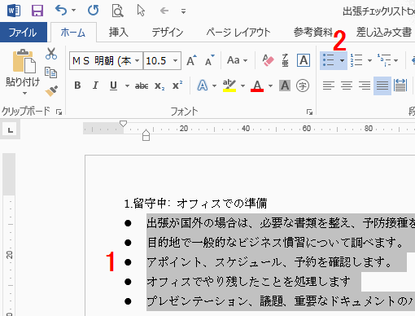Toggle underline formatting
Image resolution: width=415 pixels, height=316 pixels.
114,86
